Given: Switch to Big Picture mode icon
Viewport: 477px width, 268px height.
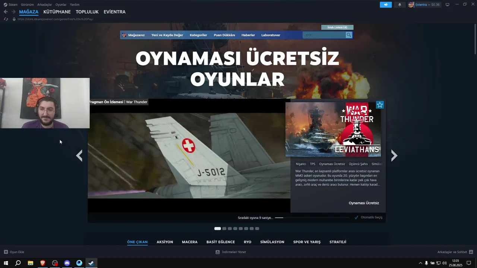Looking at the screenshot, I should [448, 4].
